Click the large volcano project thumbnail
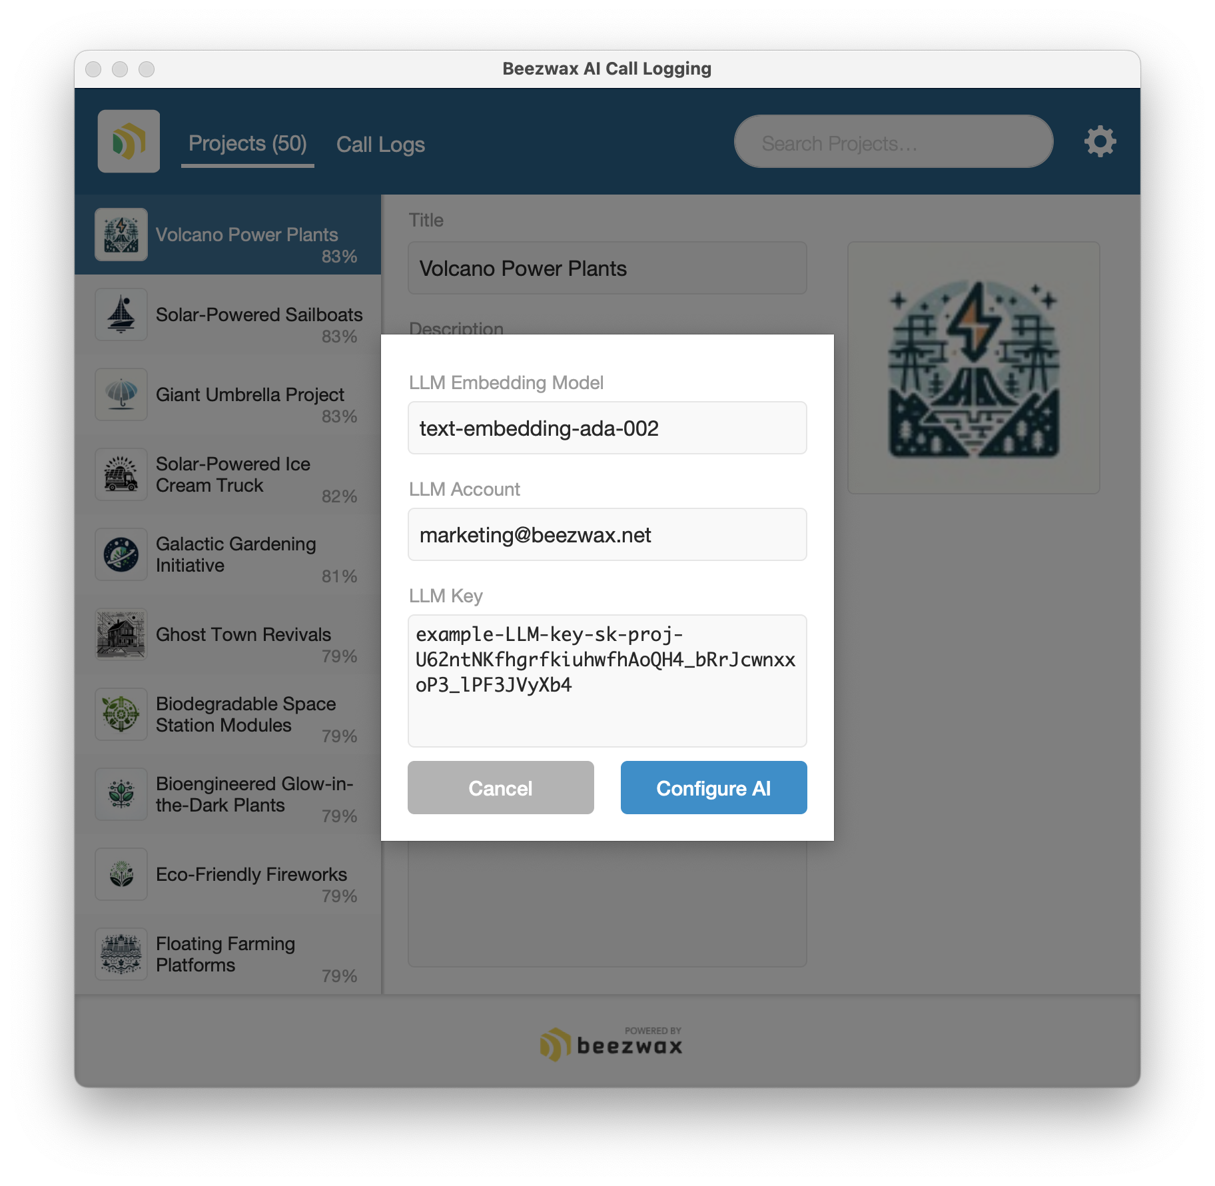 tap(974, 368)
